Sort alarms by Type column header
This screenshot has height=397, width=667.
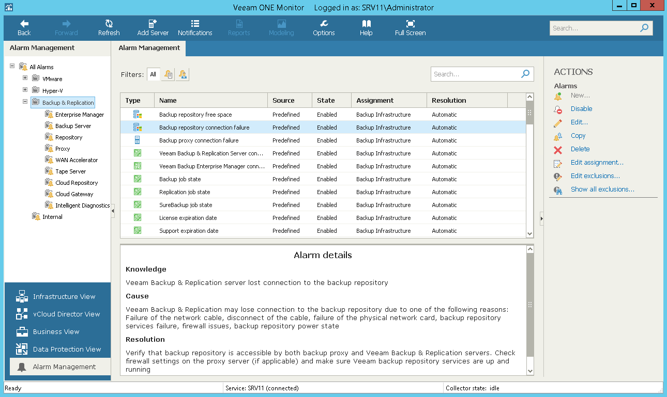click(138, 100)
